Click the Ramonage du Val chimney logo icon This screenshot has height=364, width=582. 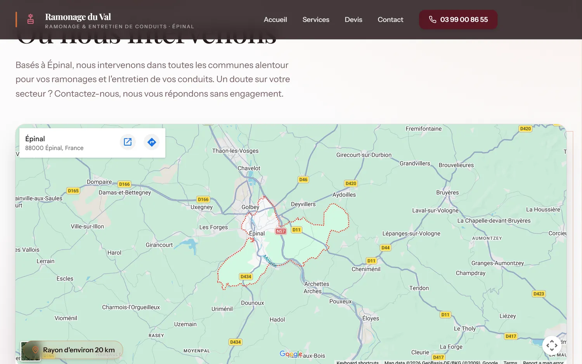pos(31,19)
